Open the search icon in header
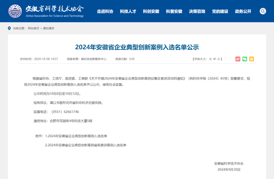The height and width of the screenshot is (179, 274). coord(263,11)
